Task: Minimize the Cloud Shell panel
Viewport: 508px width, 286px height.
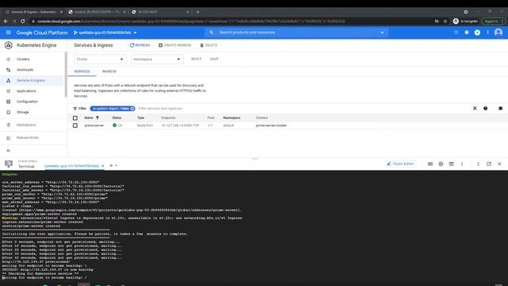Action: (478, 164)
